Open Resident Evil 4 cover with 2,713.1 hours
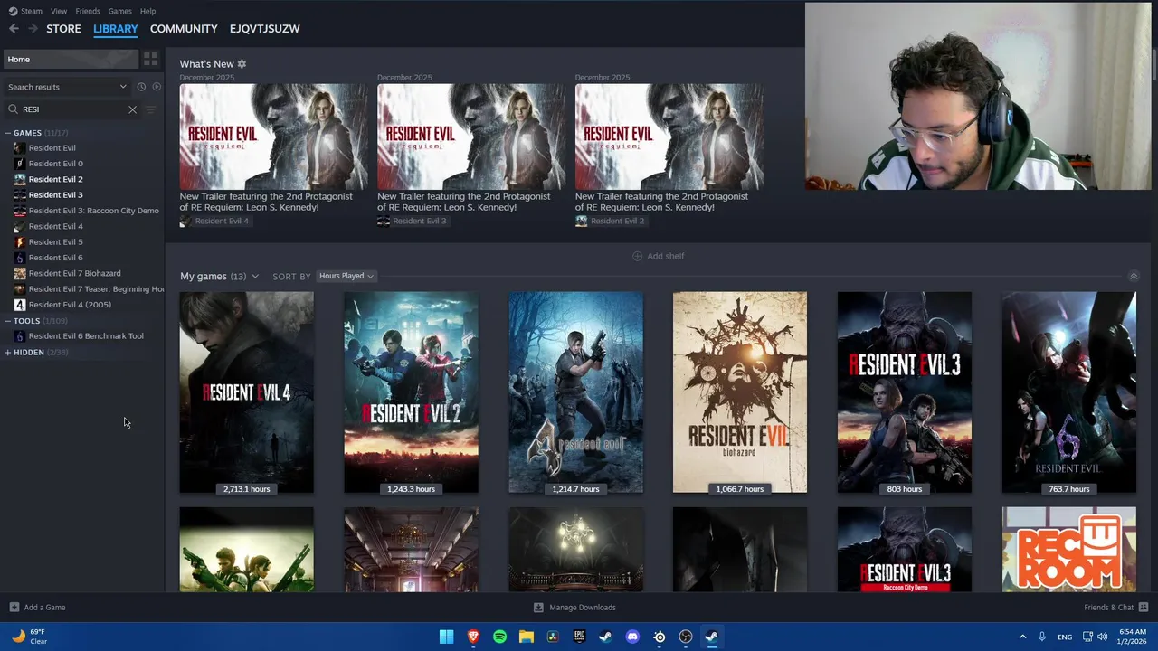This screenshot has height=651, width=1158. [246, 392]
